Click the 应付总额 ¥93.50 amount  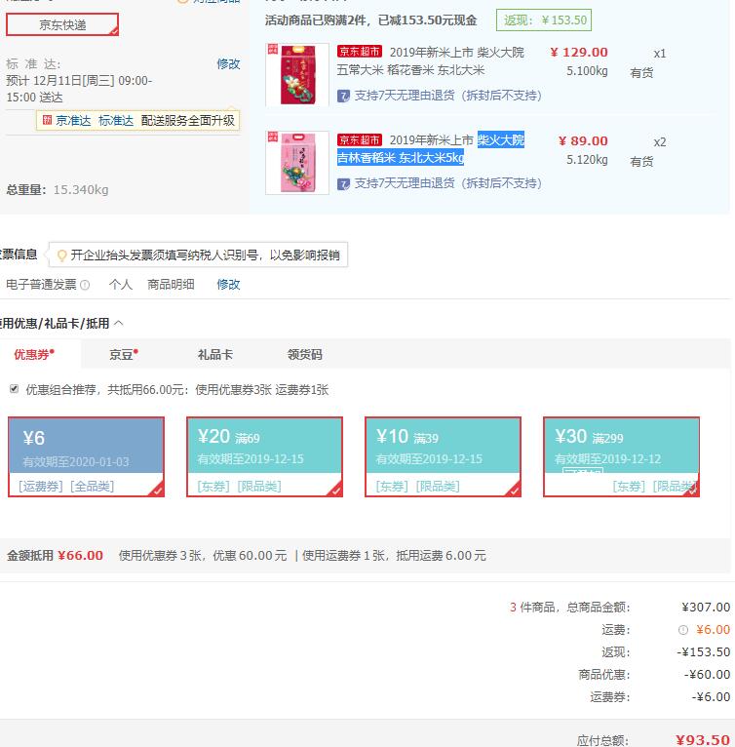[703, 739]
